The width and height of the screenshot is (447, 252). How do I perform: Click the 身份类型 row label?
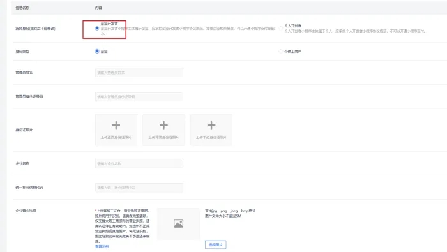pos(22,52)
